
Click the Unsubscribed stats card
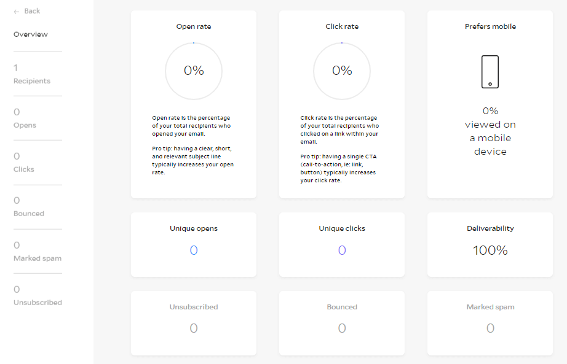[194, 322]
